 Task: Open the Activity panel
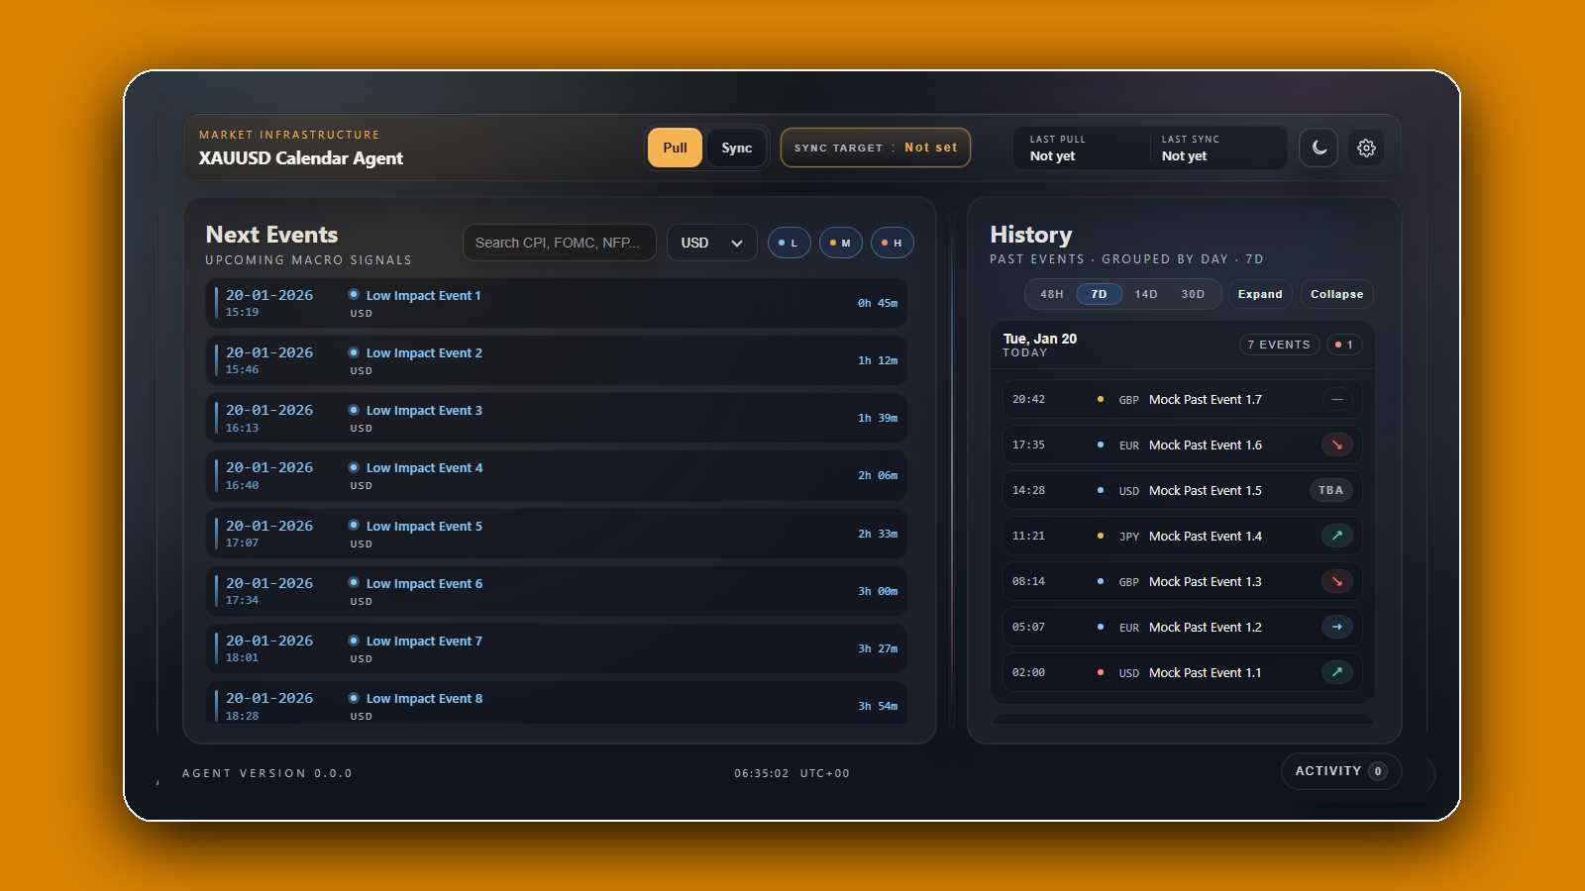[1341, 771]
